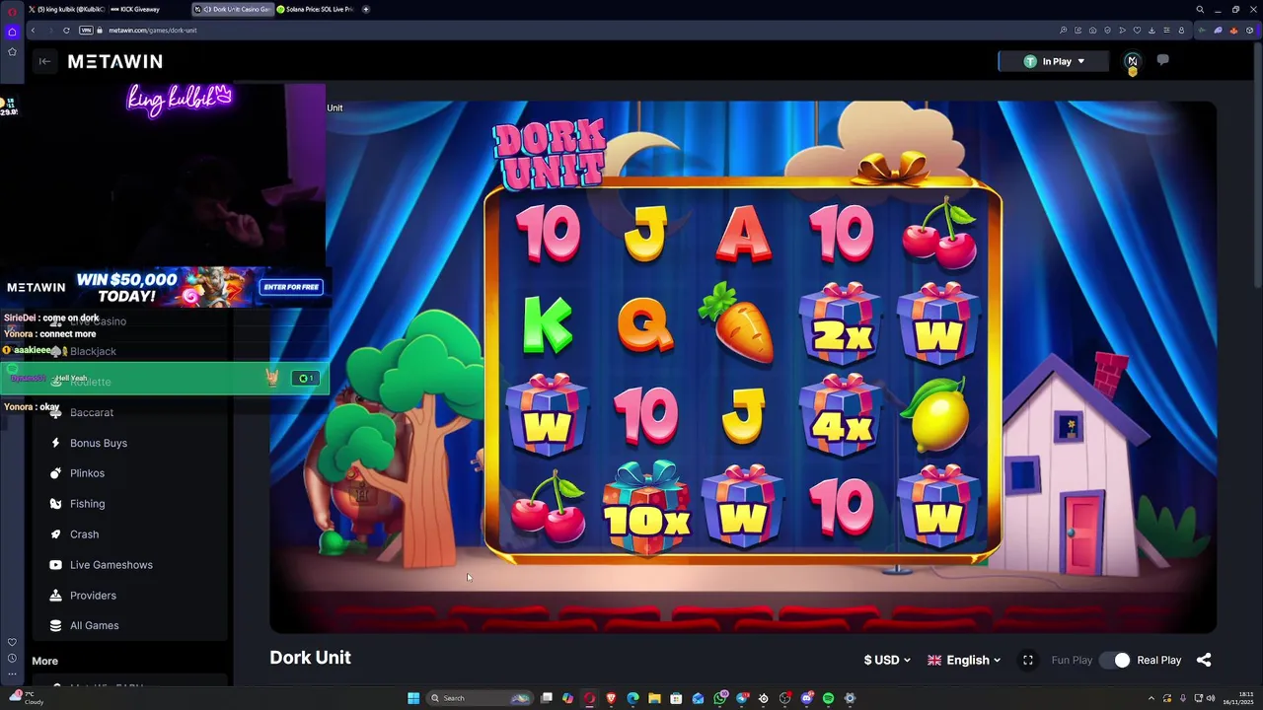Click the All Games list icon

(55, 625)
